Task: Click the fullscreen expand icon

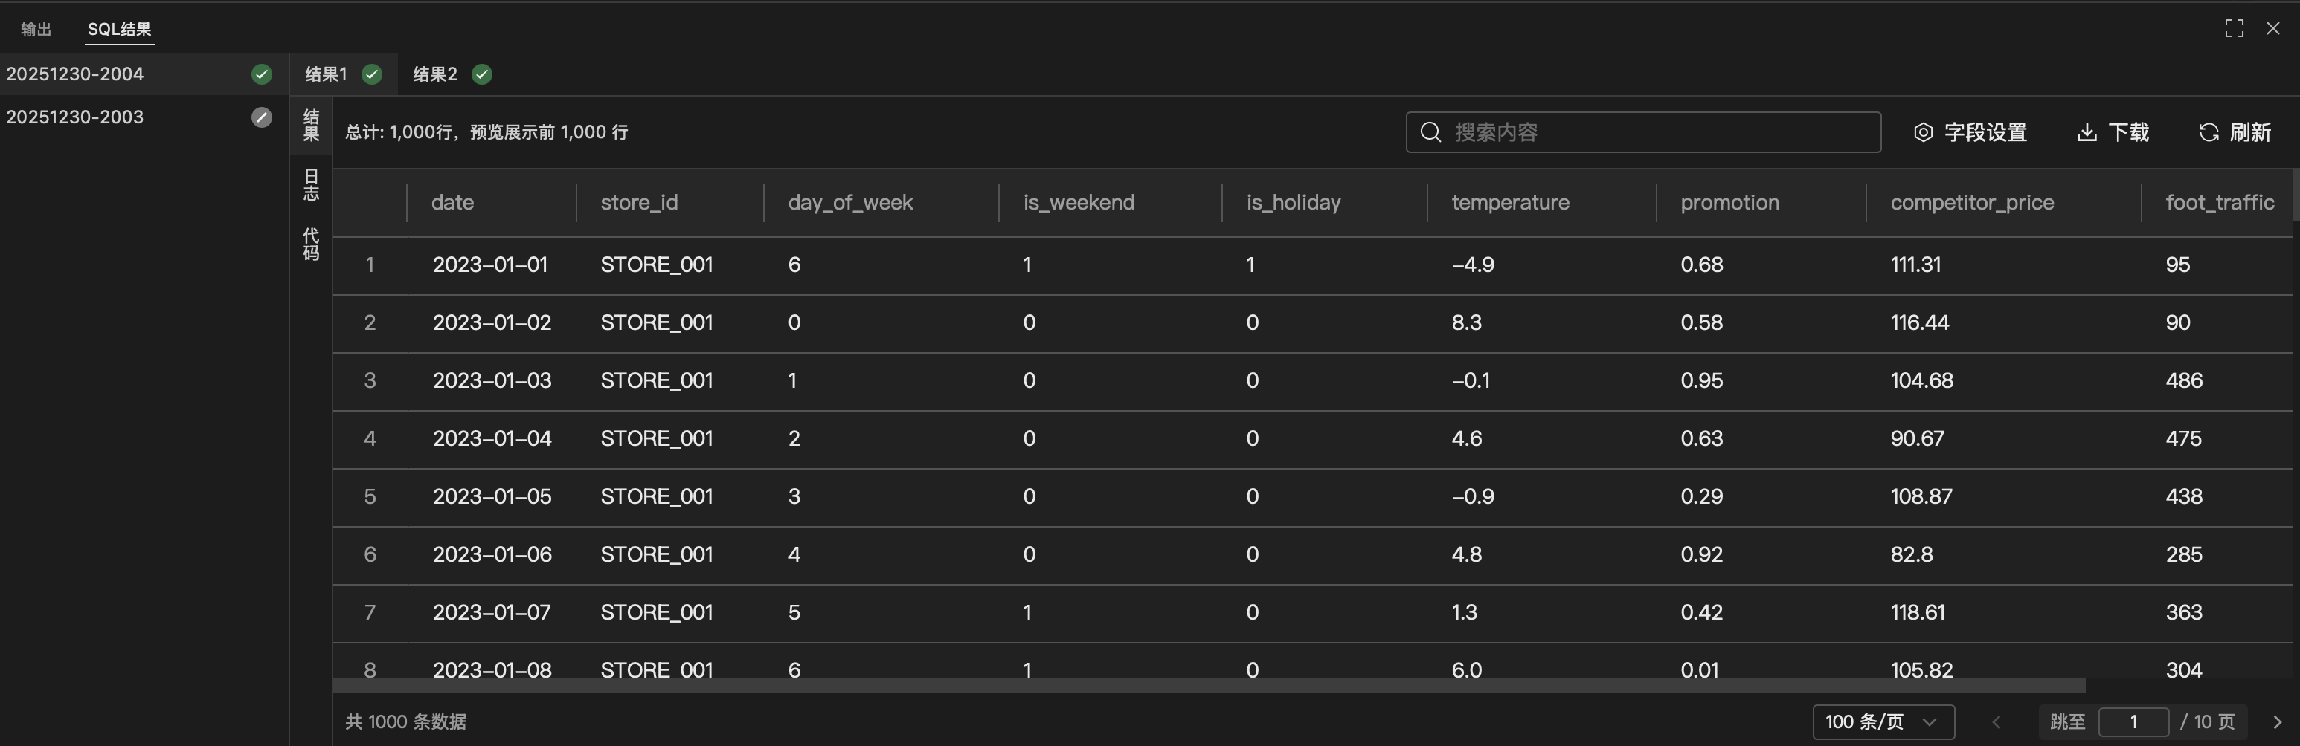Action: [2234, 28]
